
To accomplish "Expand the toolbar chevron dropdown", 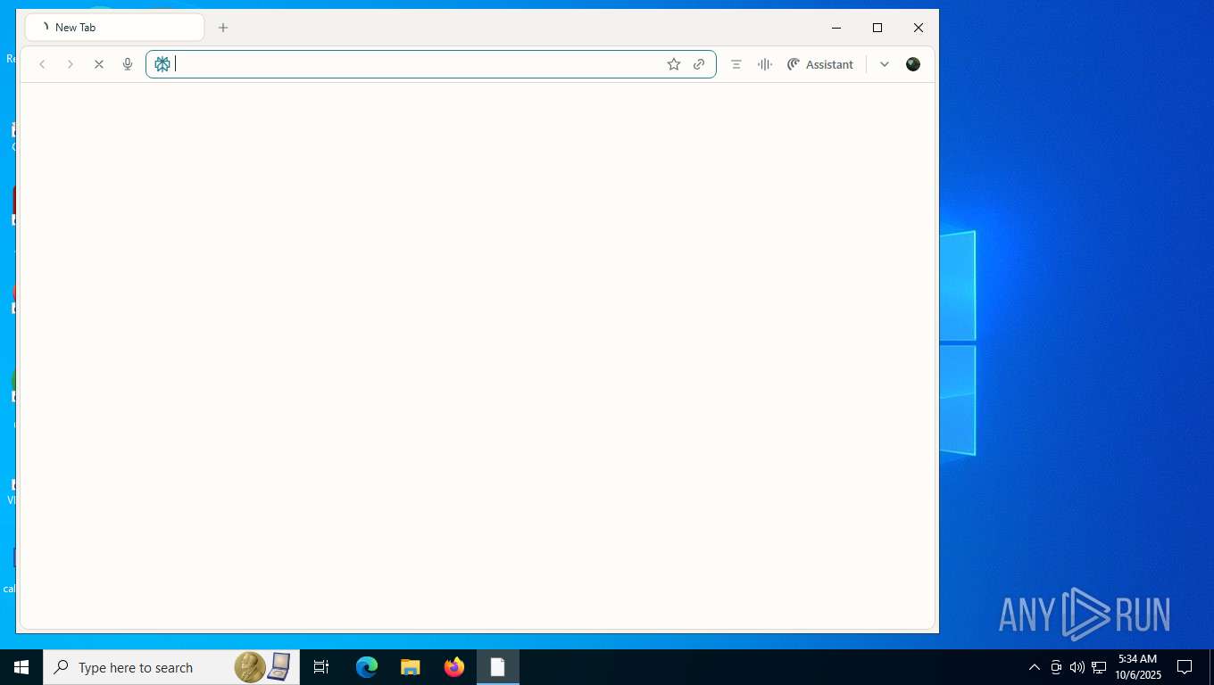I will click(885, 64).
